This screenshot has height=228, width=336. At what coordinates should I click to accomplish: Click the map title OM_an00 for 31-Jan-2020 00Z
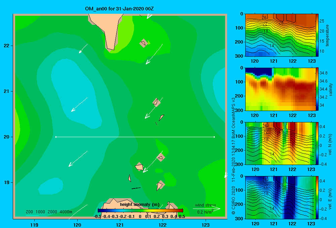pyautogui.click(x=119, y=9)
